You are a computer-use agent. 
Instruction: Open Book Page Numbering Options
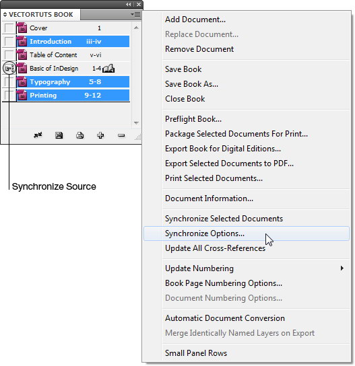pyautogui.click(x=247, y=283)
